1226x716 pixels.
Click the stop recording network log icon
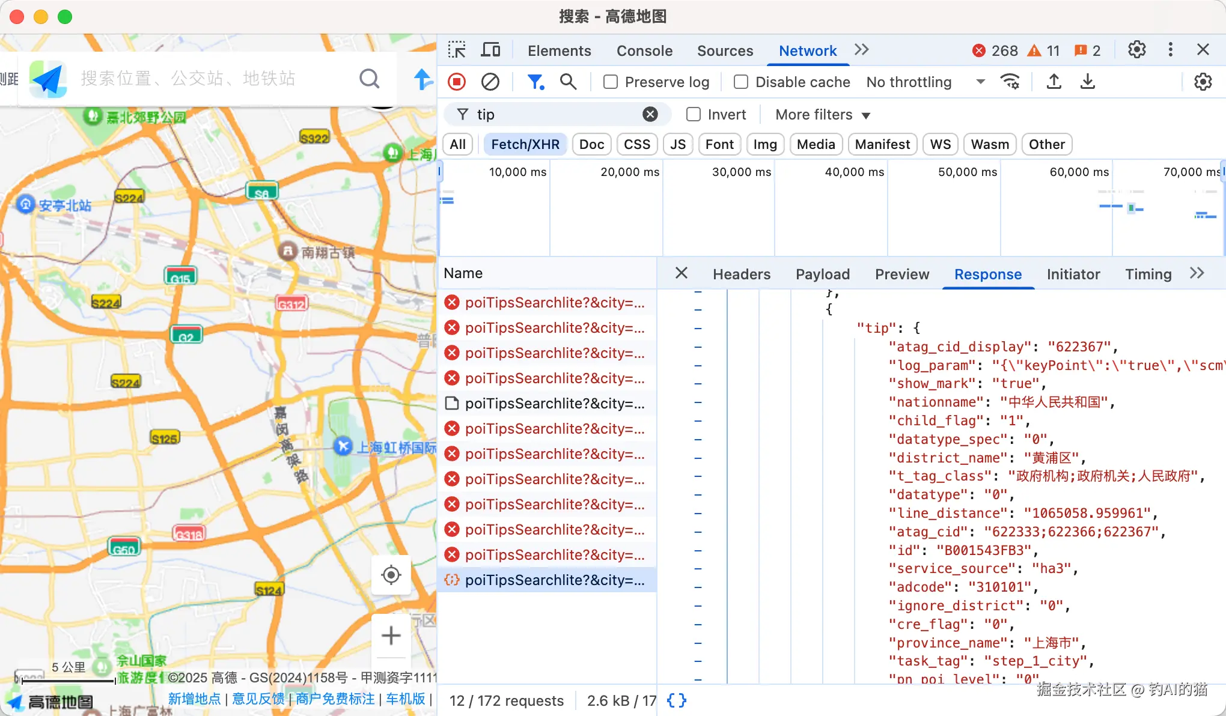[457, 82]
